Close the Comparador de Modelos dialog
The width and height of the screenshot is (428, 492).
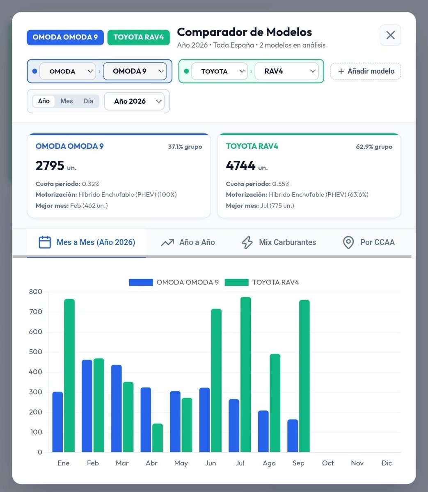390,35
